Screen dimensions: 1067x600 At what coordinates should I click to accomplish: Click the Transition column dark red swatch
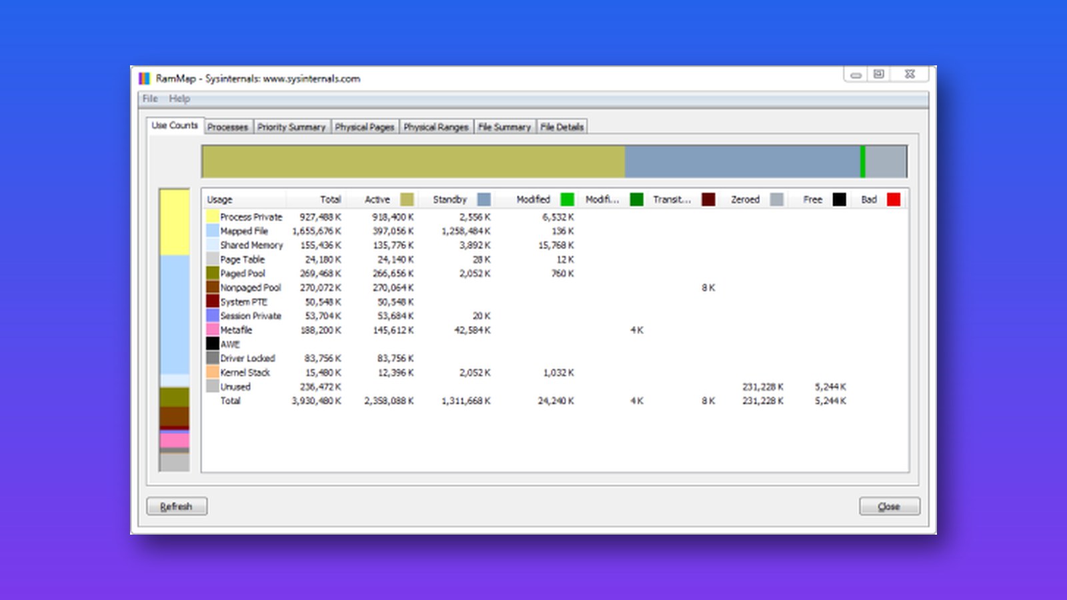pos(708,199)
